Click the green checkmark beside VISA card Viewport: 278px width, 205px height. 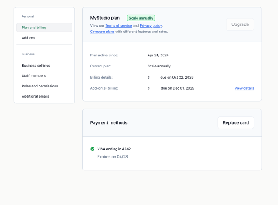tap(92, 149)
